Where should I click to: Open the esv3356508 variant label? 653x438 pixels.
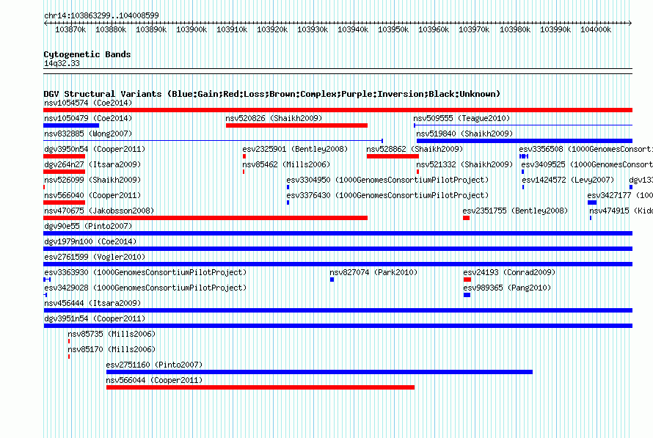point(585,149)
